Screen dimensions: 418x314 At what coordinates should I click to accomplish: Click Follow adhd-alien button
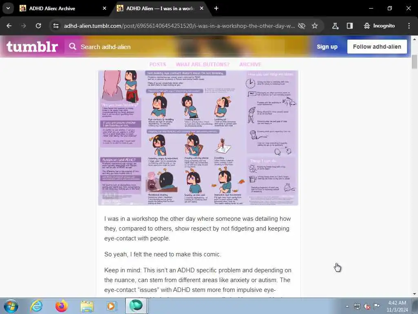(377, 47)
